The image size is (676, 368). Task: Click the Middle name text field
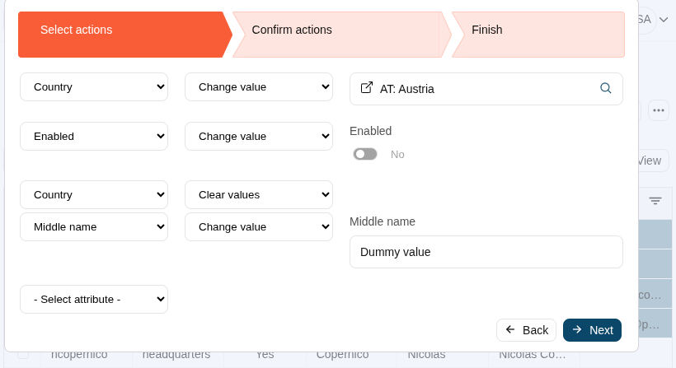pos(486,252)
